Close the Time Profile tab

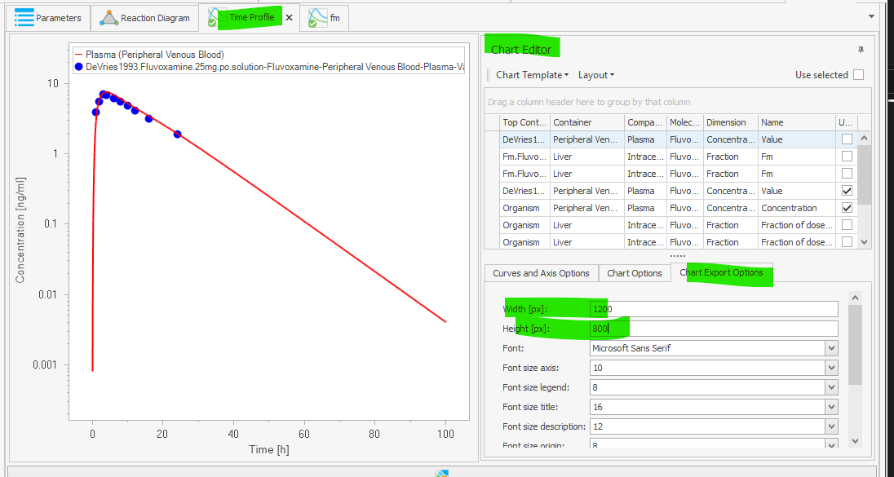289,18
